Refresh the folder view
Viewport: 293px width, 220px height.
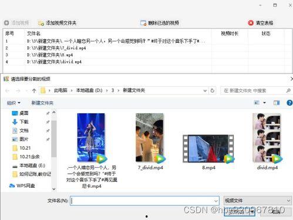tap(213, 91)
